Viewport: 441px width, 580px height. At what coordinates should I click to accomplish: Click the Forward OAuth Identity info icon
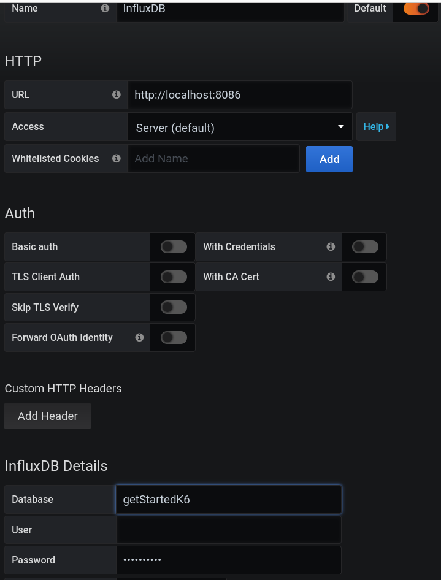click(139, 338)
